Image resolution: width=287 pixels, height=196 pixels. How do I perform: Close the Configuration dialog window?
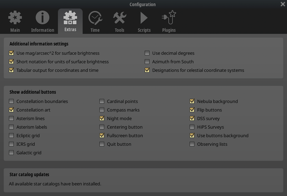click(x=283, y=4)
